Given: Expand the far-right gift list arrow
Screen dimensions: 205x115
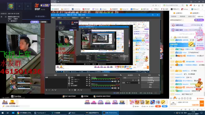Looking at the screenshot, I should (167, 102).
